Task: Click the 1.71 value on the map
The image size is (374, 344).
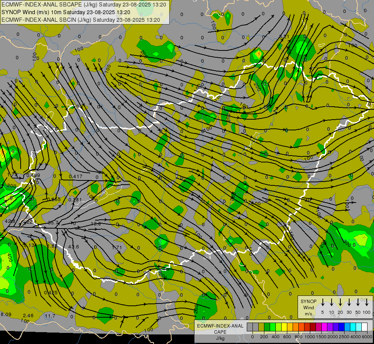Action: point(117,247)
